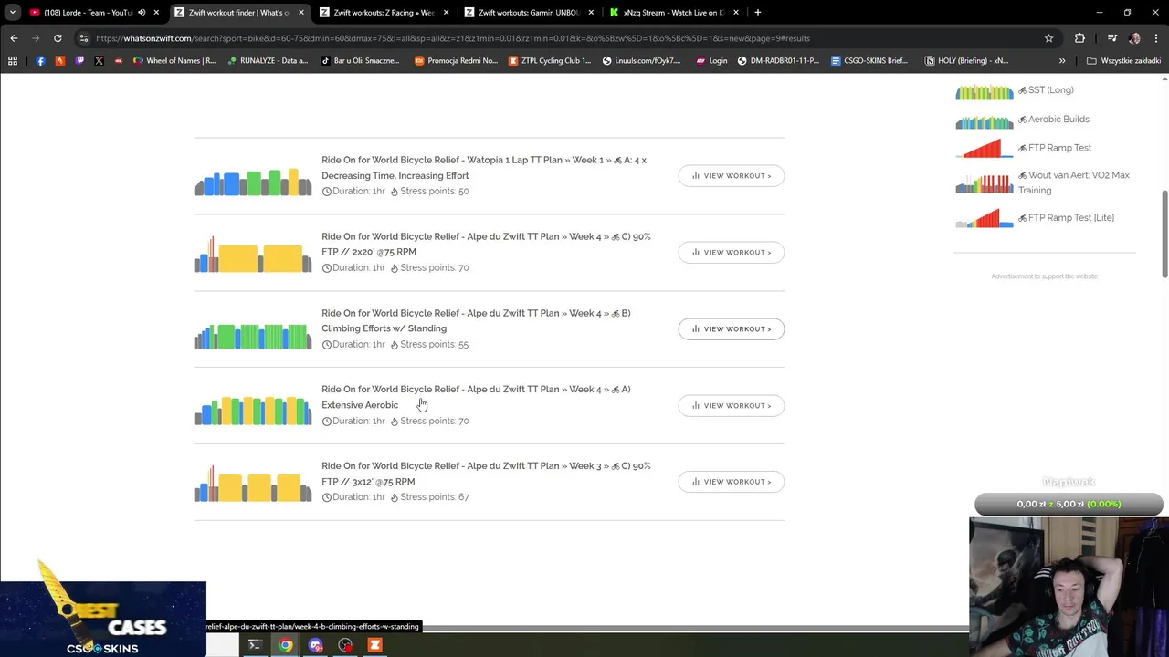
Task: View workout for 2x20' @75 RPM
Action: click(731, 253)
